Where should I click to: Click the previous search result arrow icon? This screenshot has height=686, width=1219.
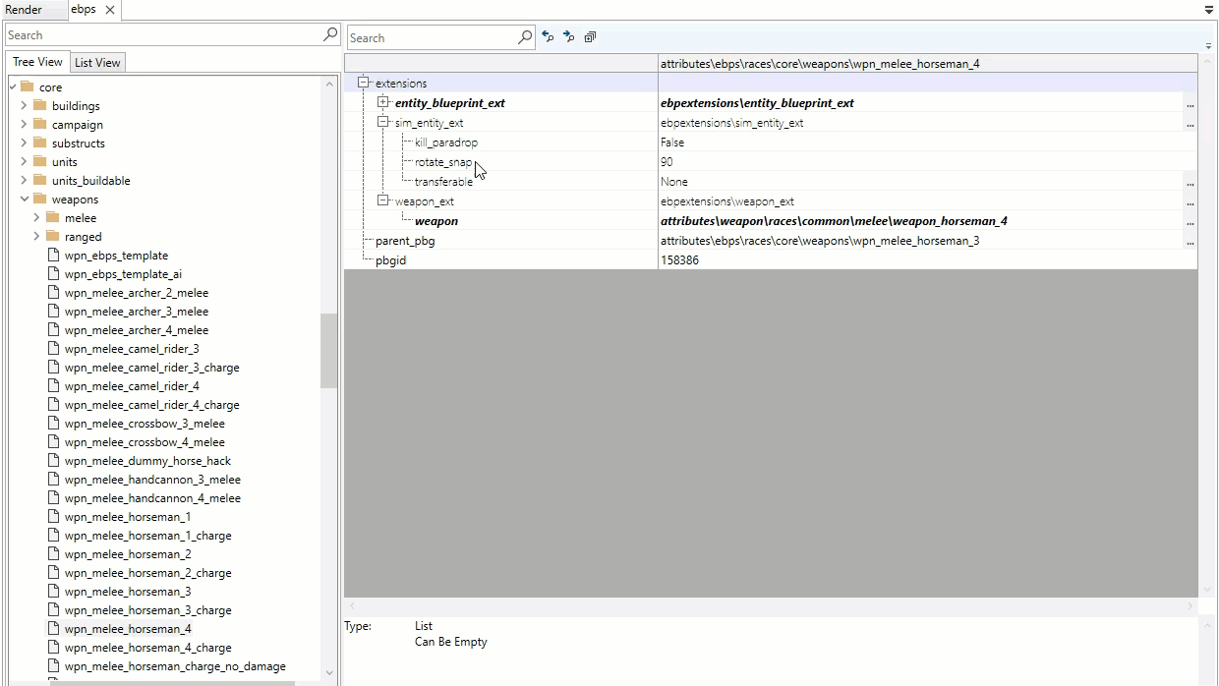tap(549, 37)
